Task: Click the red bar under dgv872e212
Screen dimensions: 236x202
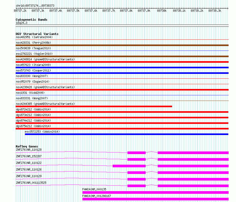Action: click(122, 112)
